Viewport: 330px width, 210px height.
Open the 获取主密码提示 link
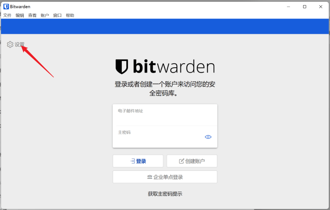[x=165, y=194]
